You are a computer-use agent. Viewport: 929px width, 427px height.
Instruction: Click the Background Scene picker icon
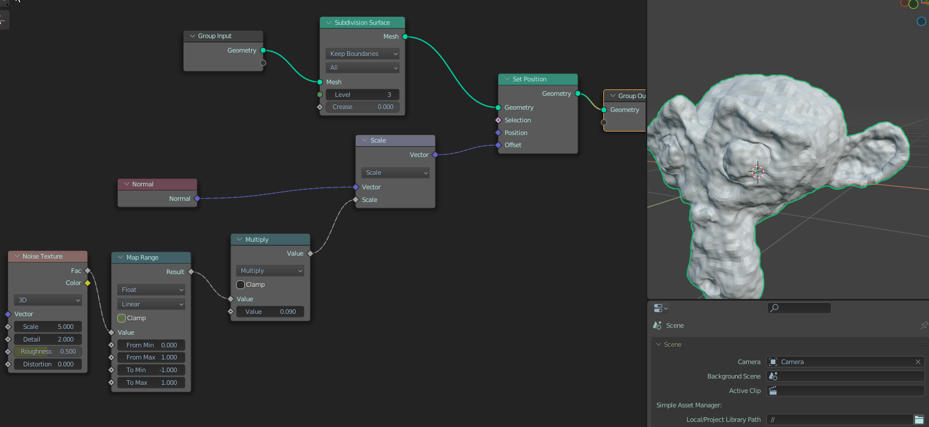773,376
